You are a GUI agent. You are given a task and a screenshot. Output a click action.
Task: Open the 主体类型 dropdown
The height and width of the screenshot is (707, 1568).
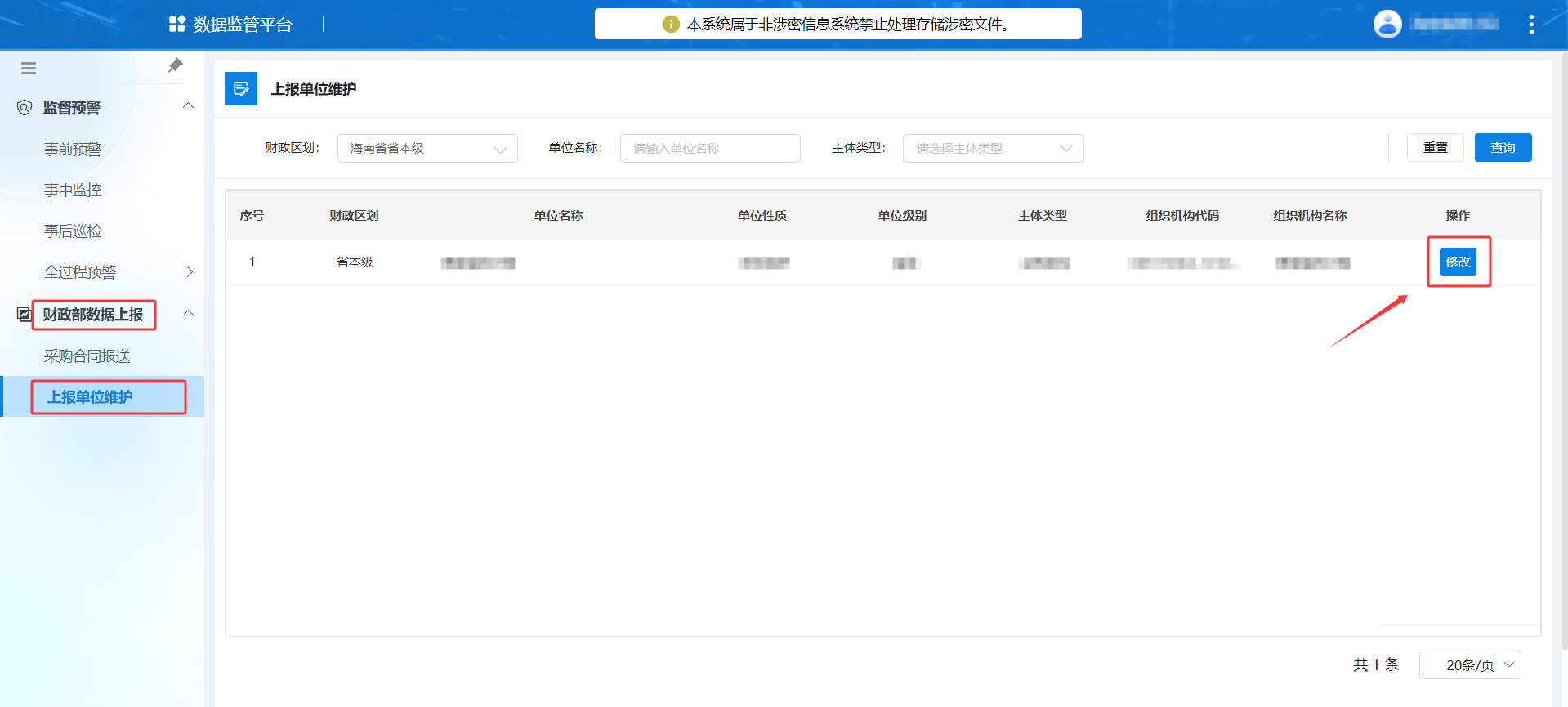tap(993, 149)
